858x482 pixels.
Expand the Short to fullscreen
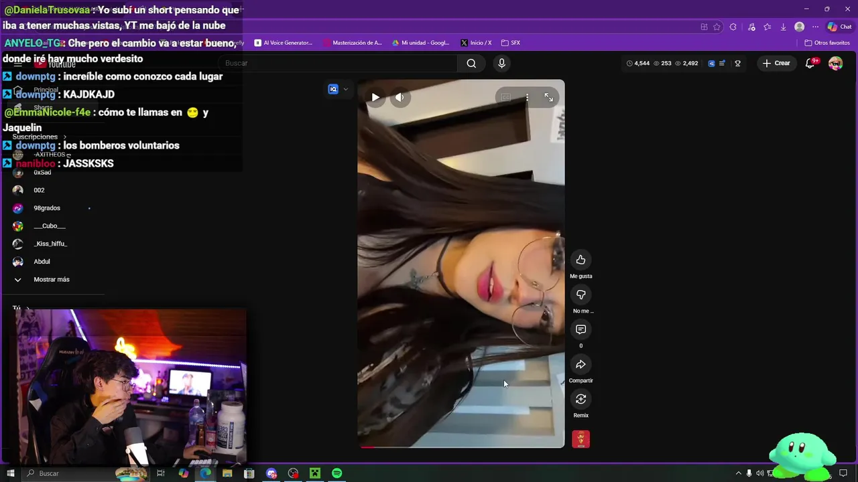(548, 97)
